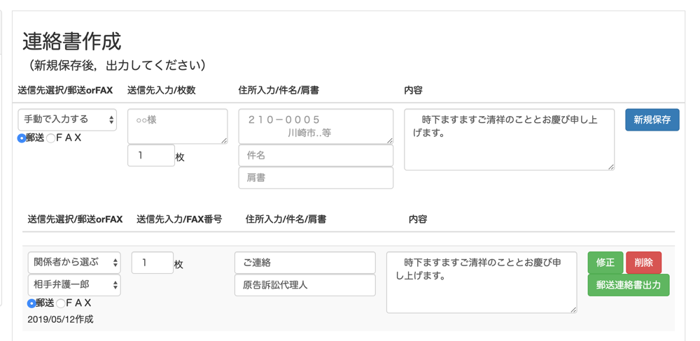Screen dimensions: 700x341
Task: Click the 原告訴訟代理人 title field
Action: 304,285
